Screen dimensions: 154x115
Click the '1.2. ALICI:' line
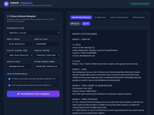pyautogui.click(x=76, y=61)
